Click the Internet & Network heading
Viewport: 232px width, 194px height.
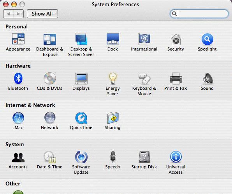coord(30,105)
